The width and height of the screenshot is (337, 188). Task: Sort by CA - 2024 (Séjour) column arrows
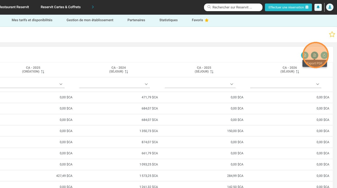coord(126,72)
